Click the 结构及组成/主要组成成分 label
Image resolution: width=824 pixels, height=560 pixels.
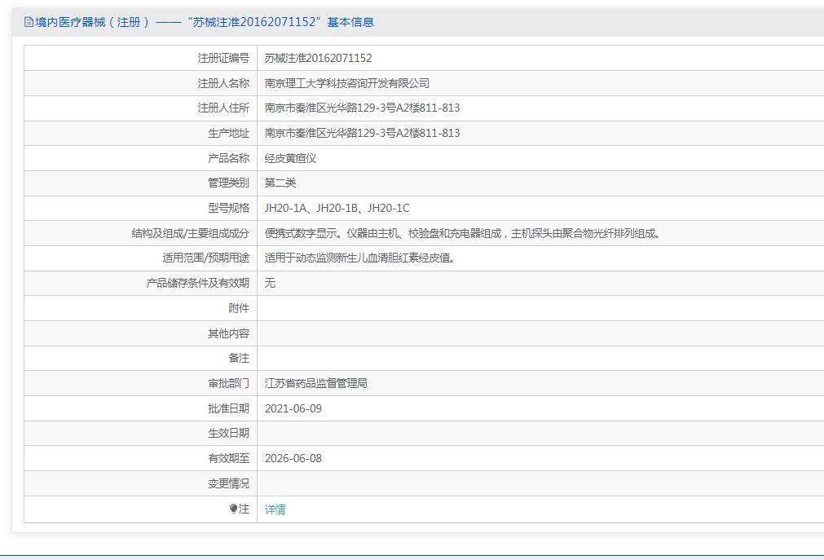190,233
